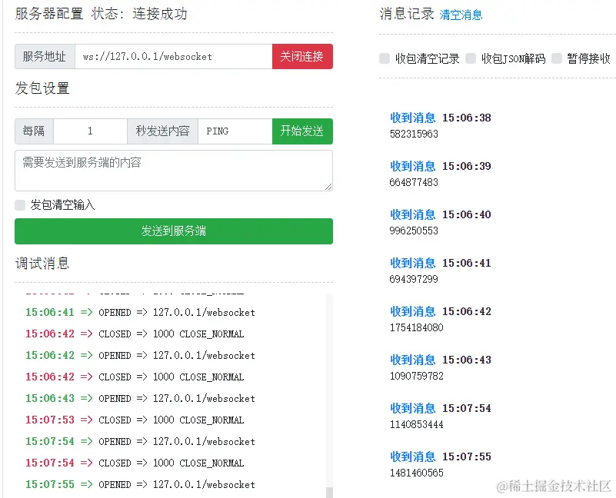This screenshot has width=616, height=498.
Task: Click the 收到消息 15:06:43 header
Action: click(441, 360)
